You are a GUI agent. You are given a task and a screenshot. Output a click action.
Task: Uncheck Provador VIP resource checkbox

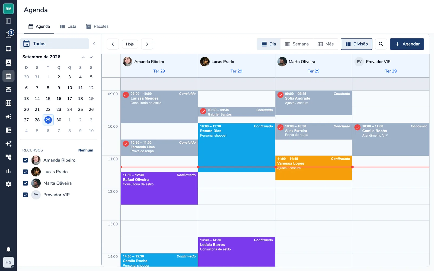[25, 195]
